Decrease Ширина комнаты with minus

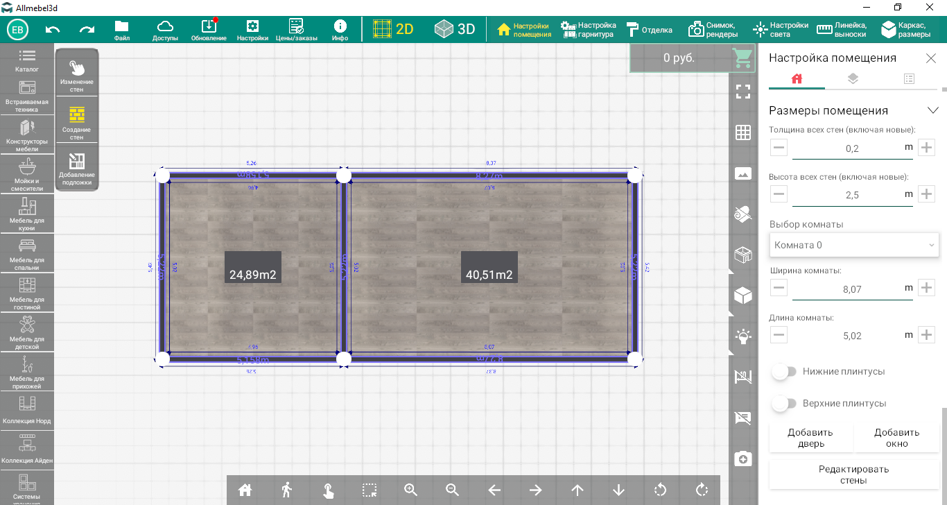point(779,288)
